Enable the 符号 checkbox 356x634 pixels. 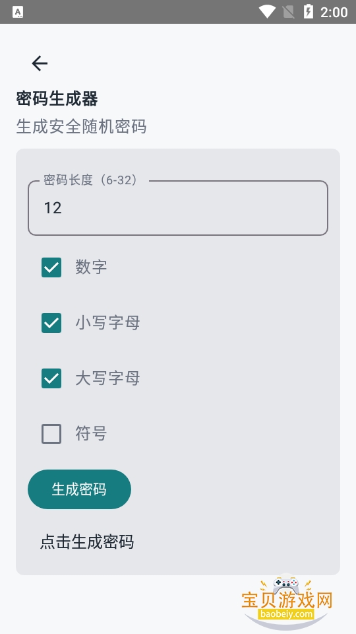click(x=51, y=434)
